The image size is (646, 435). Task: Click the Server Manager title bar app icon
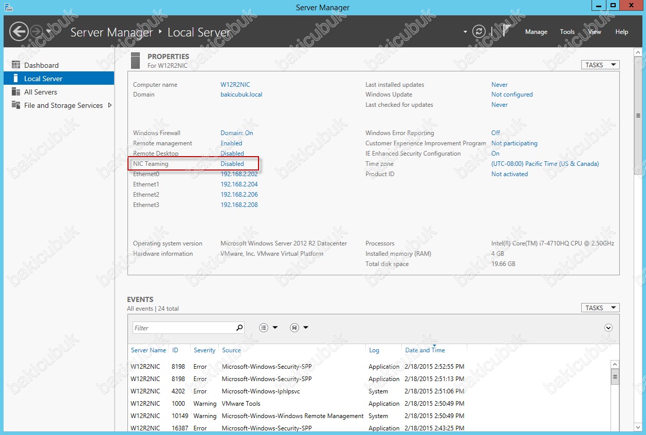(x=8, y=7)
